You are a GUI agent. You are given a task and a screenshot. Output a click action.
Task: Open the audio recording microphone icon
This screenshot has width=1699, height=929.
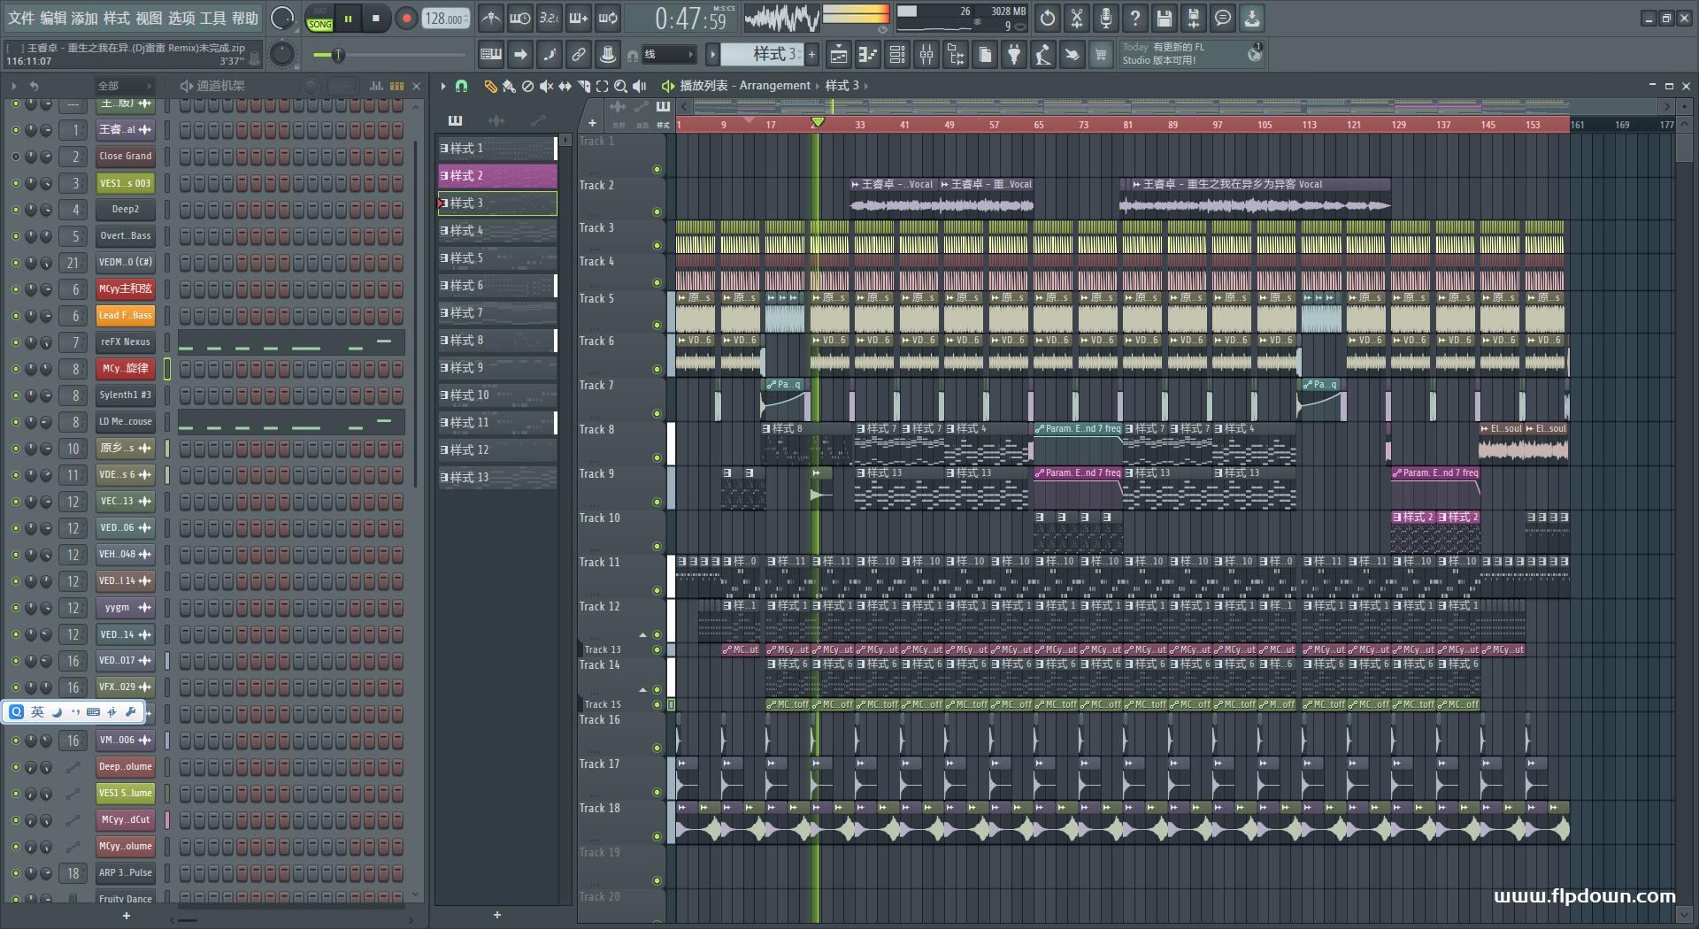[1105, 18]
